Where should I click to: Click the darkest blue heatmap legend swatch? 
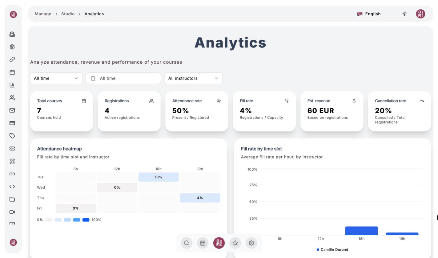[x=86, y=220]
